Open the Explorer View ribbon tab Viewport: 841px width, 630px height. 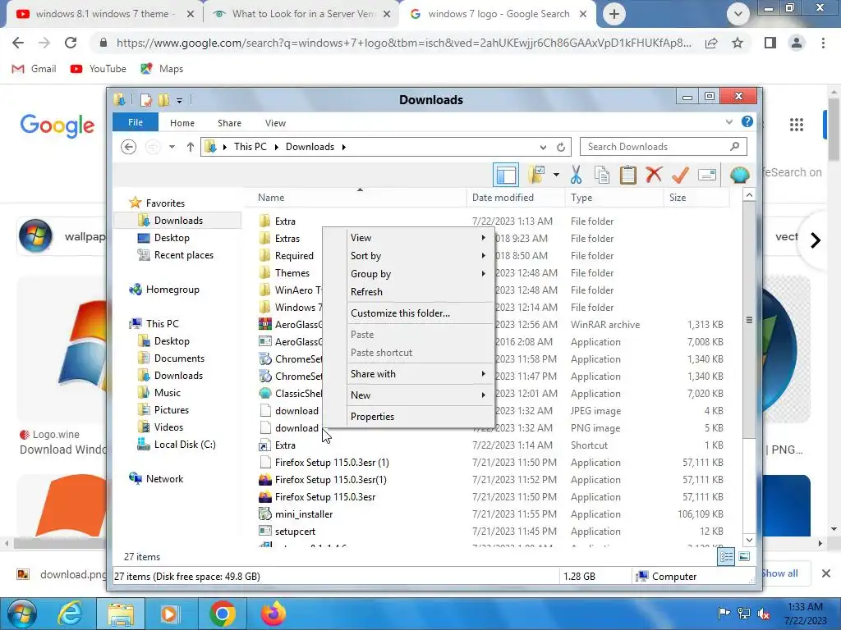pyautogui.click(x=275, y=123)
